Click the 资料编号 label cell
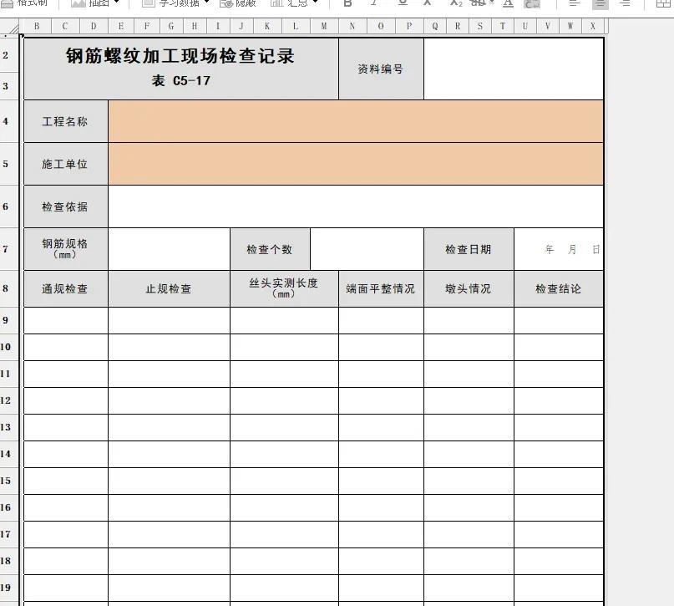The image size is (674, 606). coord(382,69)
